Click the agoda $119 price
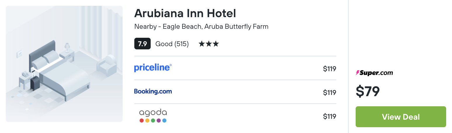The width and height of the screenshot is (452, 133). point(329,116)
